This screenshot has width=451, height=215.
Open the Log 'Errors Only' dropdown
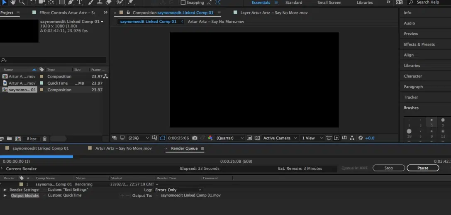click(x=178, y=190)
